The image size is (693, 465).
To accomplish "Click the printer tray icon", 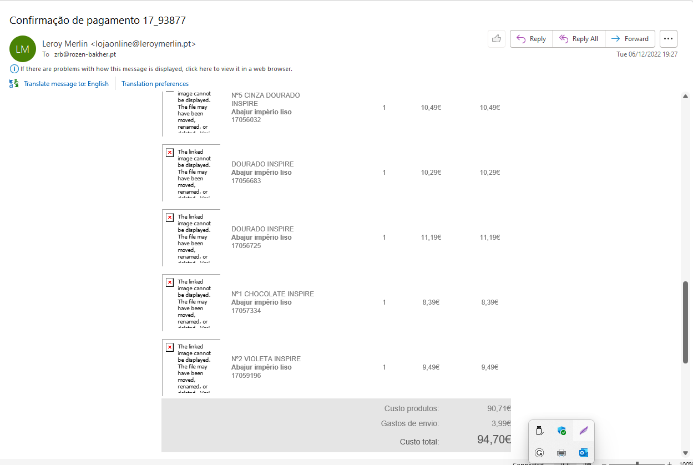I will pyautogui.click(x=562, y=453).
